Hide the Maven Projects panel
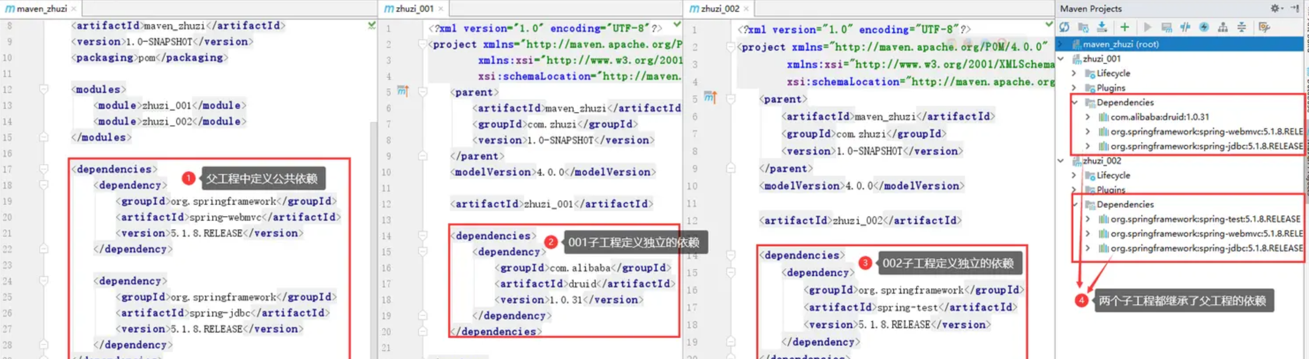Viewport: 1309px width, 359px height. [1294, 8]
